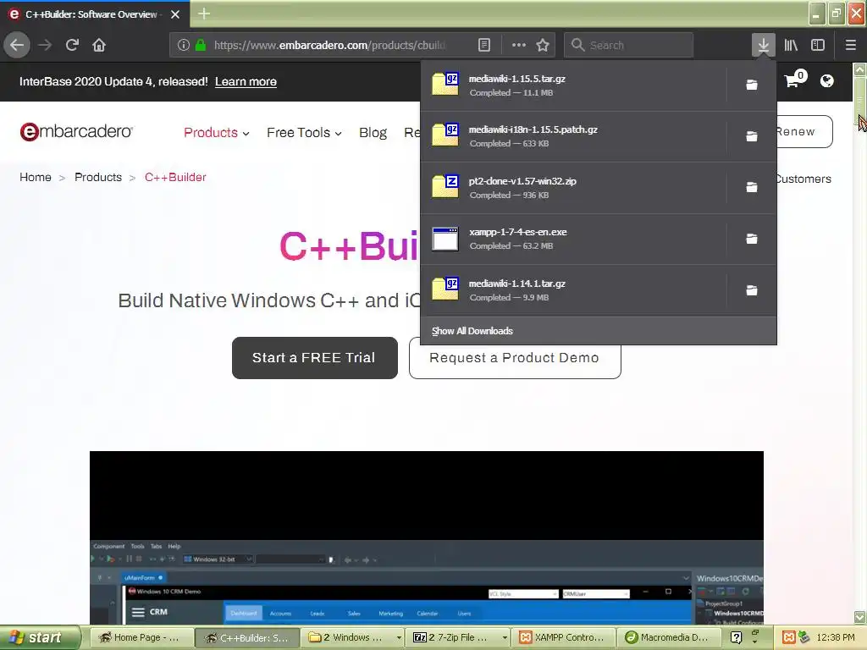Click the help question mark in taskbar
867x650 pixels.
click(x=736, y=637)
